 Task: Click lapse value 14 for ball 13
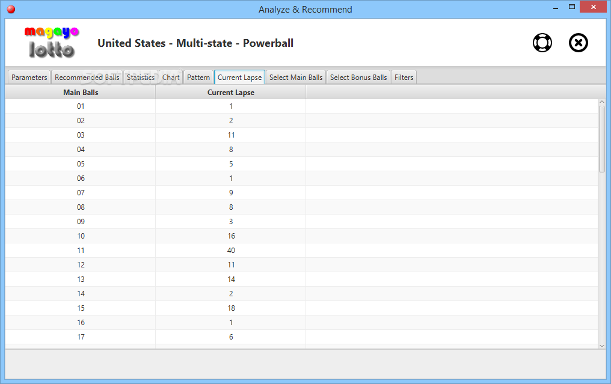pos(231,279)
